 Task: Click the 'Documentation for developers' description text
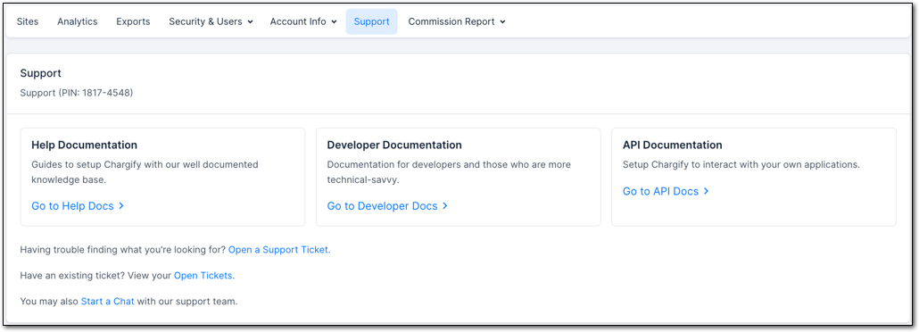449,172
